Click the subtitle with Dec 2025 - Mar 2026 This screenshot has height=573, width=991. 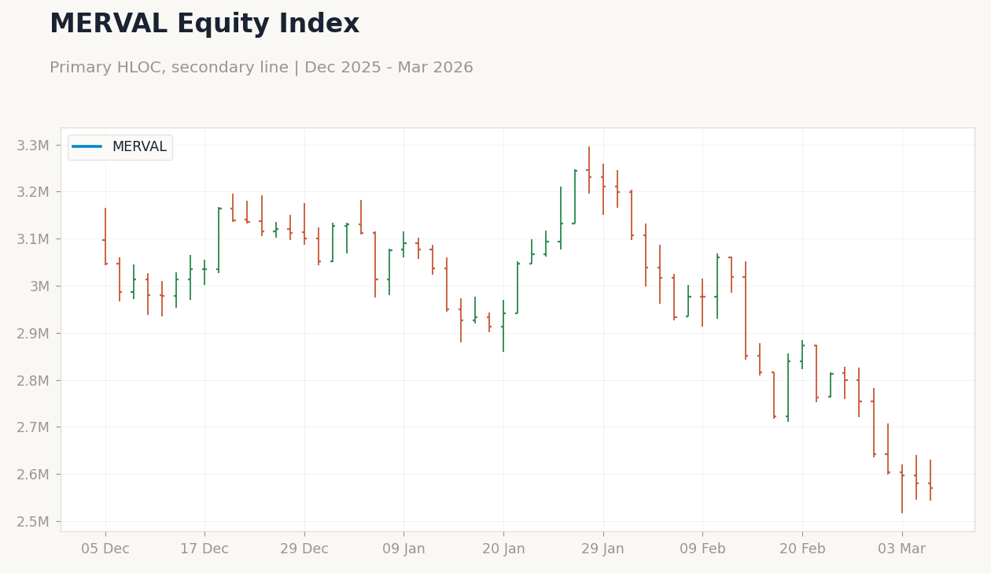(261, 68)
